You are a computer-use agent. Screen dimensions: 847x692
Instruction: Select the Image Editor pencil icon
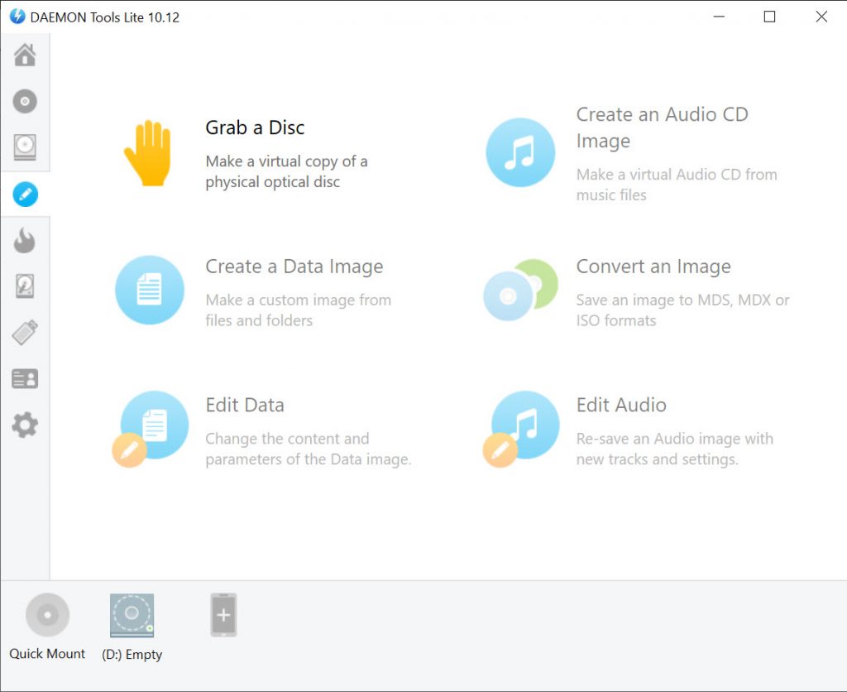tap(25, 195)
